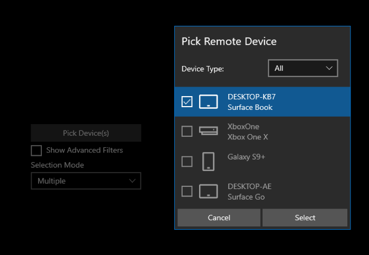This screenshot has width=369, height=255.
Task: Click the DESKTOP-KB7 Surface Book device icon
Action: tap(208, 102)
